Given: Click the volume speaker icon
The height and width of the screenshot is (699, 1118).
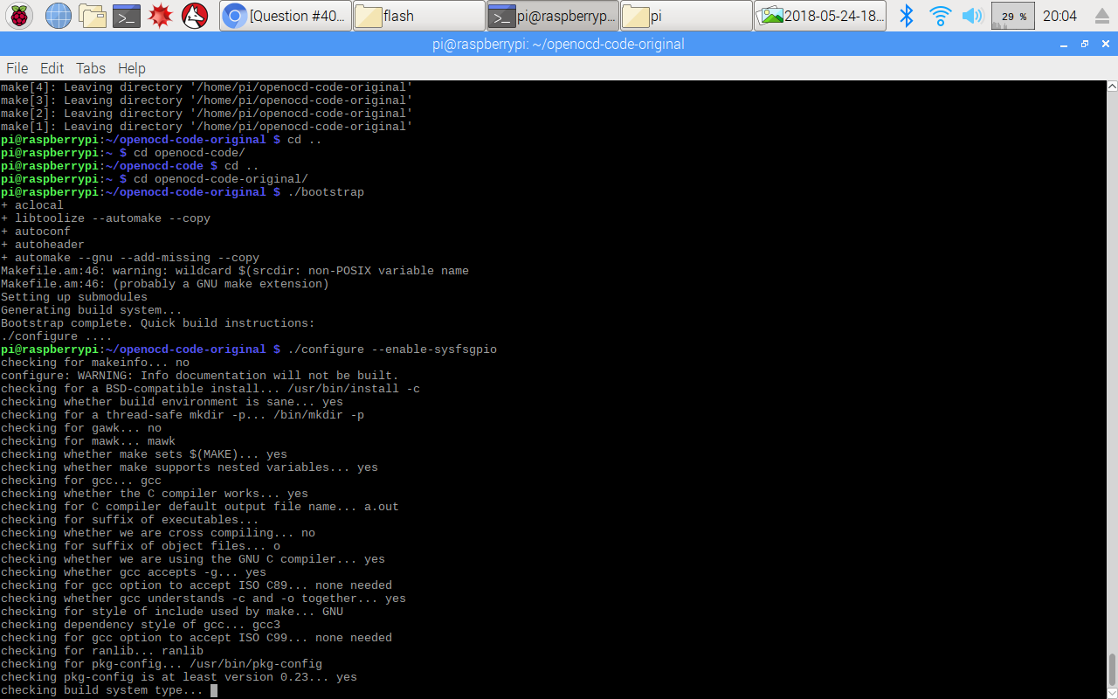Looking at the screenshot, I should click(971, 16).
